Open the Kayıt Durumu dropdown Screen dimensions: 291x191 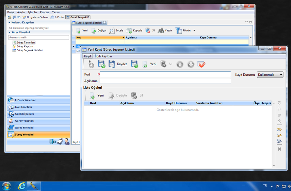(270, 75)
